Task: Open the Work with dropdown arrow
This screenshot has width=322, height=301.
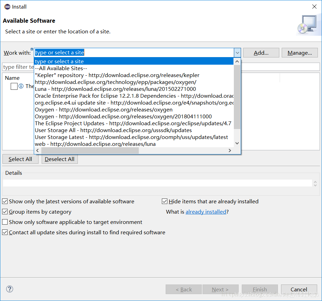Action: [237, 52]
